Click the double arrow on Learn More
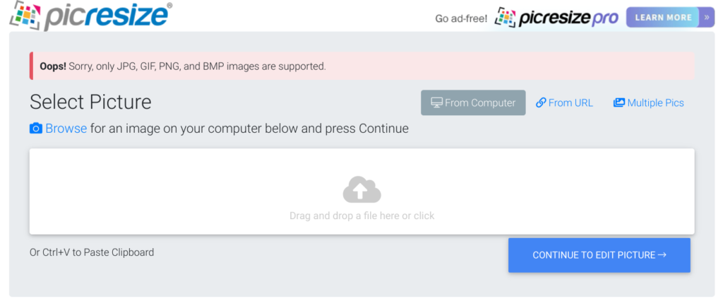The height and width of the screenshot is (301, 723). 707,18
